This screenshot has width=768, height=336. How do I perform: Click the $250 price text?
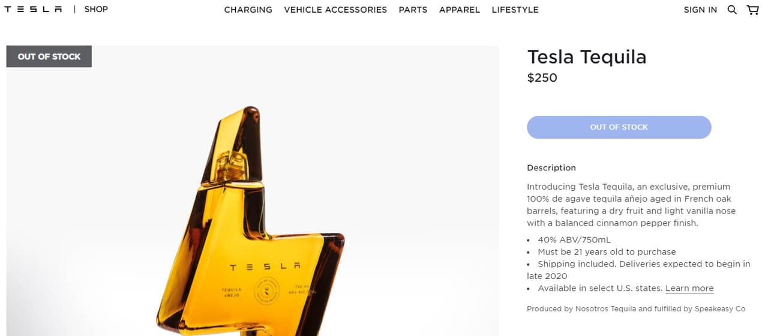[542, 77]
